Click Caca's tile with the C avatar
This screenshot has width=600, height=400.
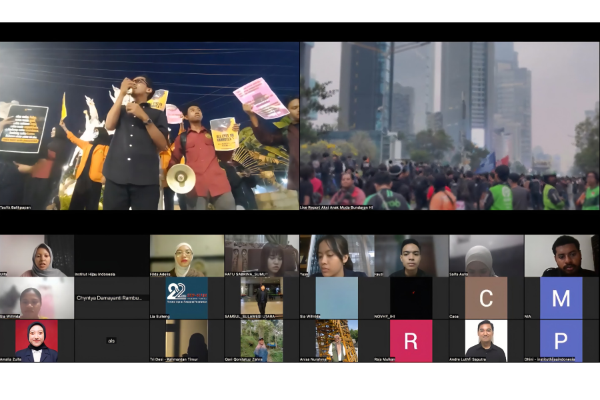click(487, 298)
